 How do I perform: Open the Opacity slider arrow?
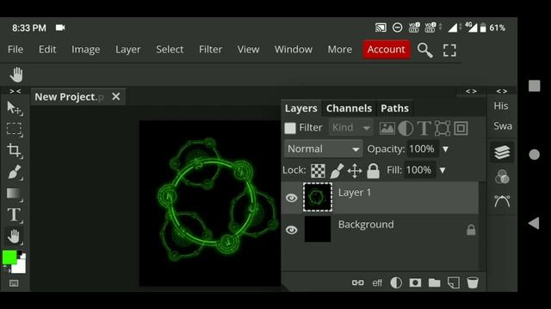click(x=445, y=149)
